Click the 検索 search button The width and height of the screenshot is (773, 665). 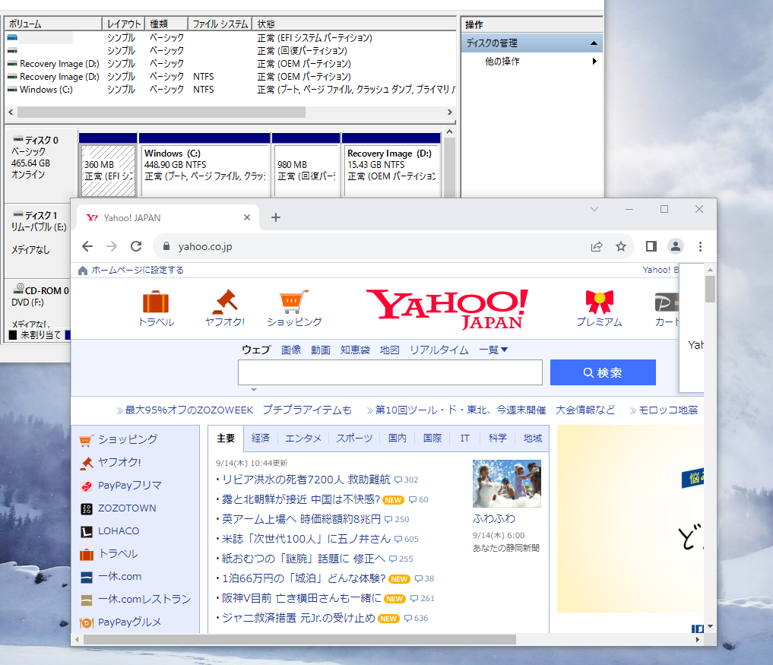tap(603, 372)
